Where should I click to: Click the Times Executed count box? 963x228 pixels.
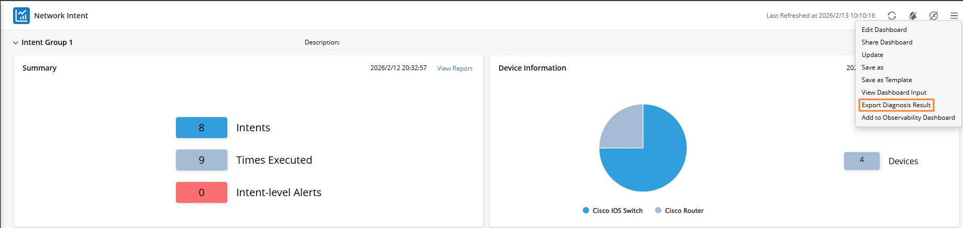point(202,160)
